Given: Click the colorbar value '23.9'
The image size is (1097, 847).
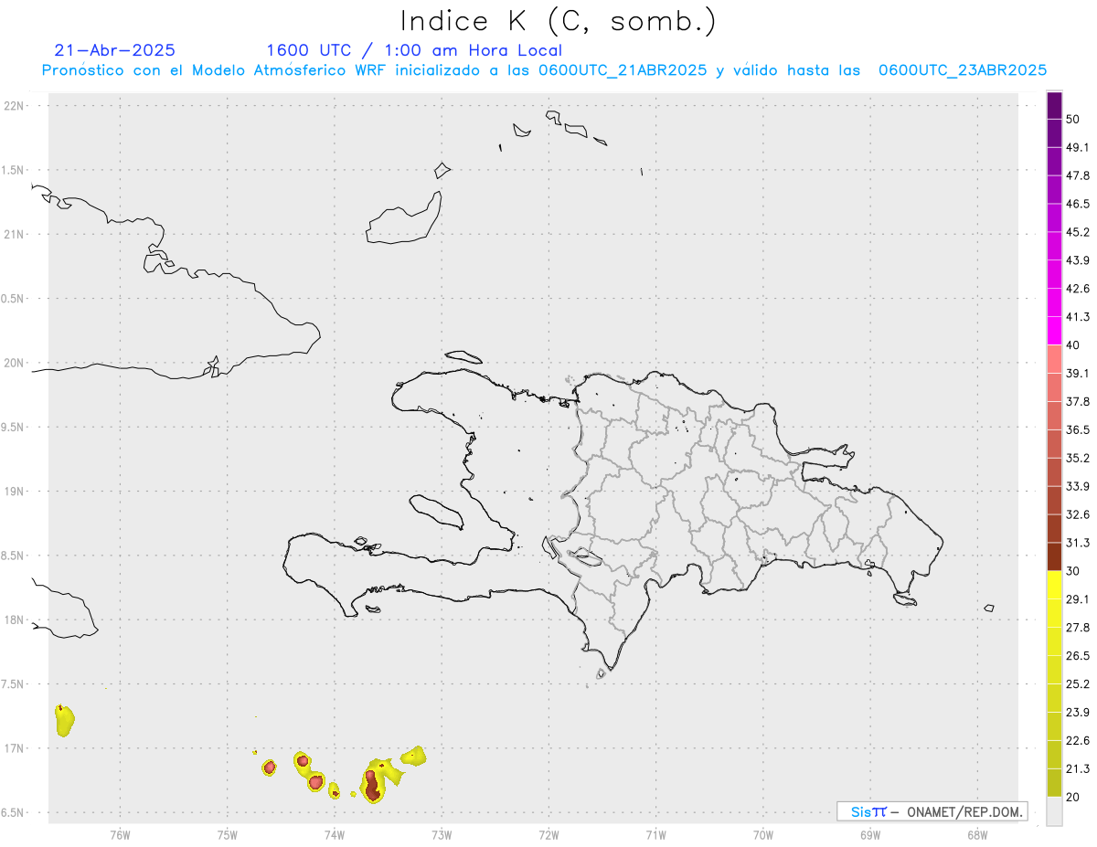Looking at the screenshot, I should [x=1078, y=713].
